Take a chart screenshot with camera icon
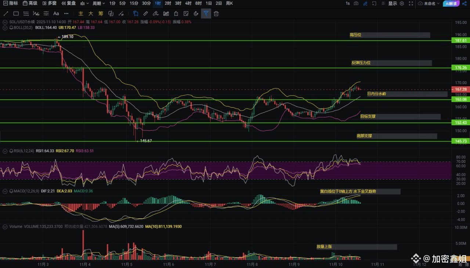470x268 pixels. (x=356, y=3)
